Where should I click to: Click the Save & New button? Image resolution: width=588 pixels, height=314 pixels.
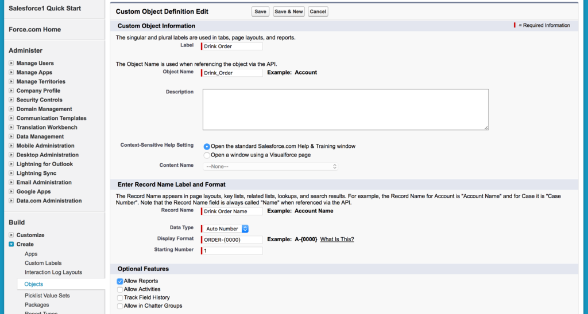289,11
